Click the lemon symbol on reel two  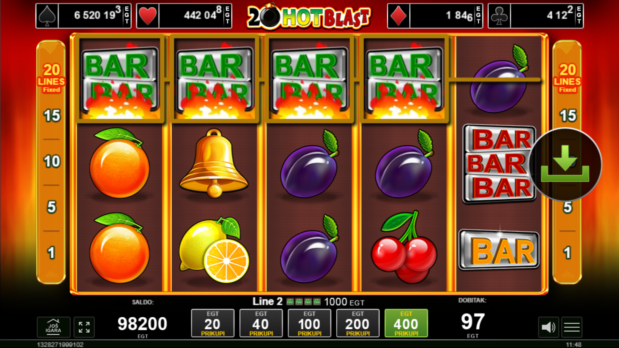click(214, 250)
